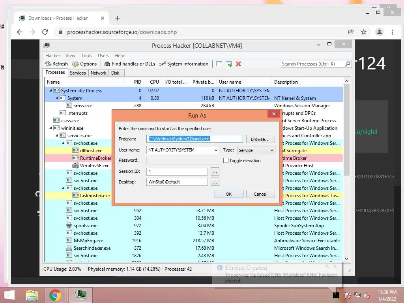Open the Hacker menu
404x303 pixels.
point(52,55)
